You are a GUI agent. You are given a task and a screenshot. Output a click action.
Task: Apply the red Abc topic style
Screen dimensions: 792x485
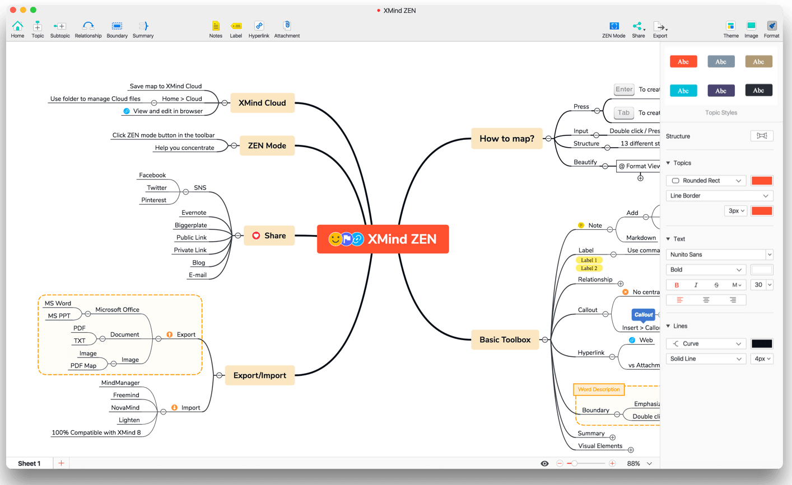[x=683, y=62]
